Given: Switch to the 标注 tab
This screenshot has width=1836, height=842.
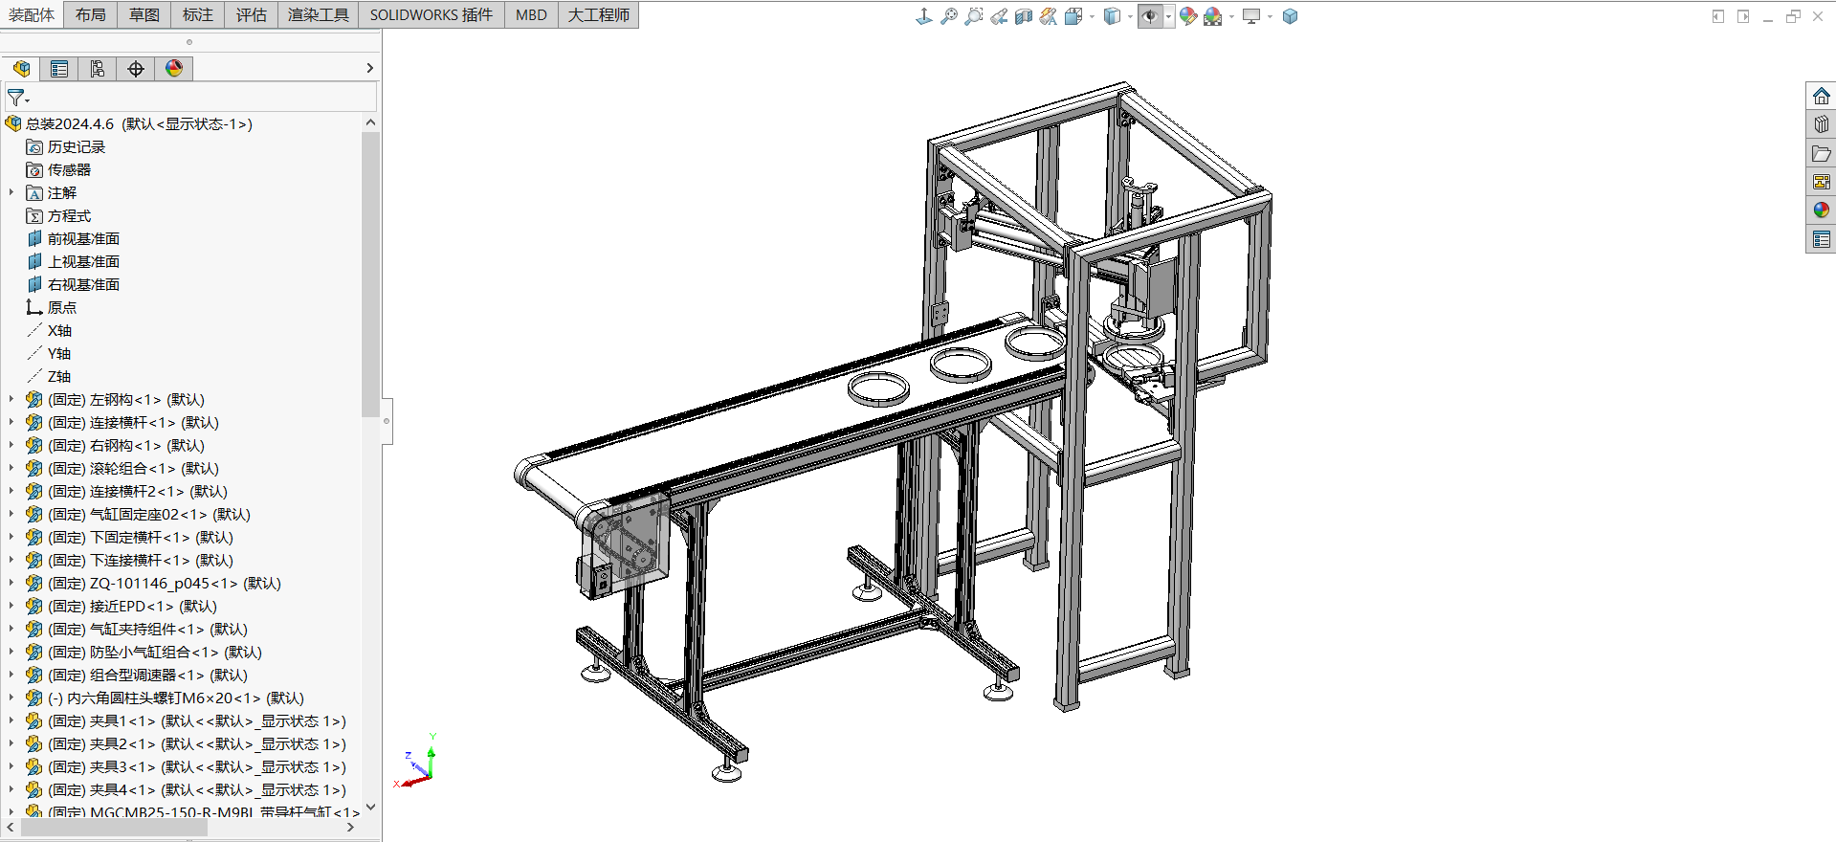Looking at the screenshot, I should (x=198, y=14).
